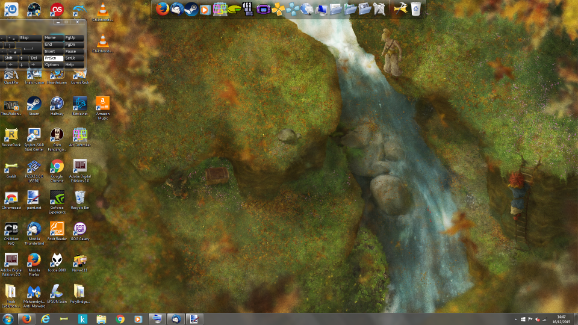Select the Spybot-S&D Start Center shortcut
The image size is (578, 325).
[34, 139]
